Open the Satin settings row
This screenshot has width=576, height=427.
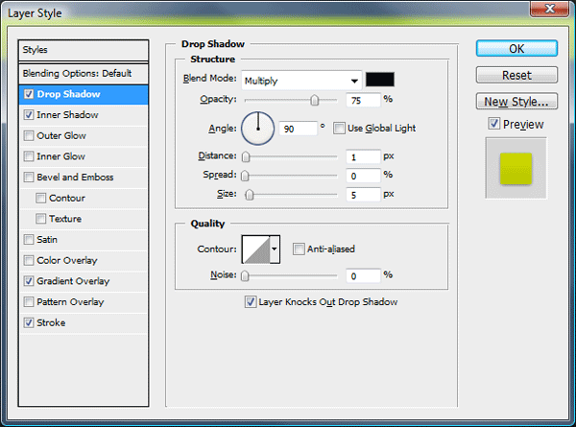(x=84, y=240)
